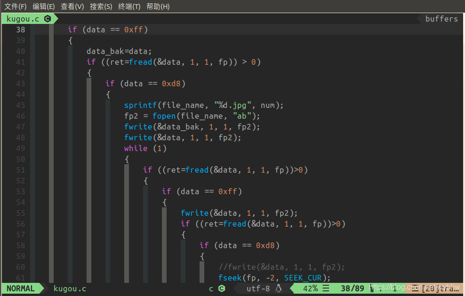The width and height of the screenshot is (465, 296).
Task: Click the 0xff constant on line 53
Action: (227, 191)
